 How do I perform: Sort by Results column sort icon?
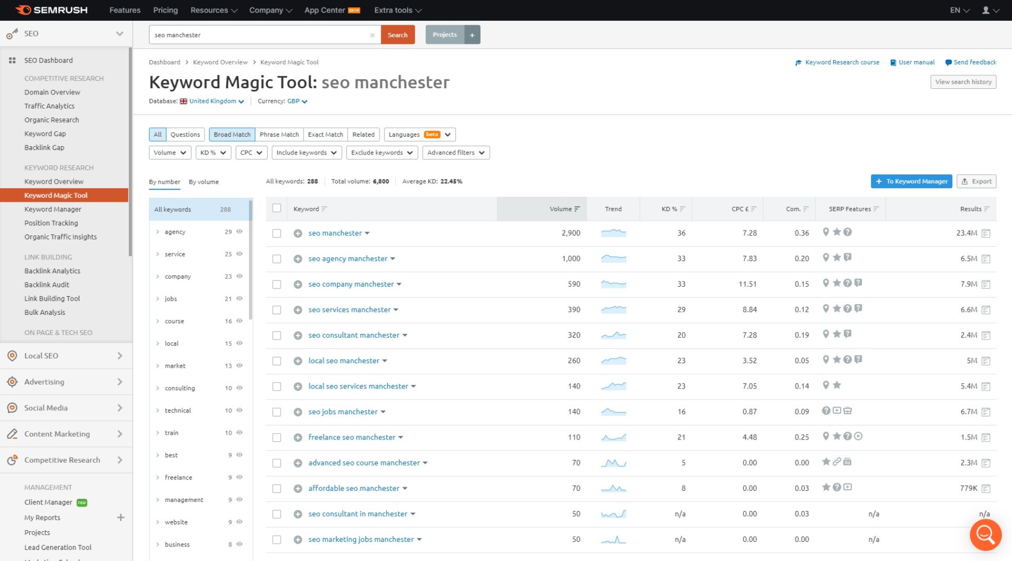987,209
